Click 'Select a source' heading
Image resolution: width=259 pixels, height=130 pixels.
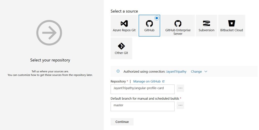coord(124,11)
